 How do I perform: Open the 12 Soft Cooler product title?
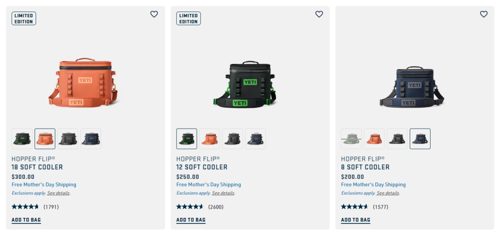tap(202, 167)
